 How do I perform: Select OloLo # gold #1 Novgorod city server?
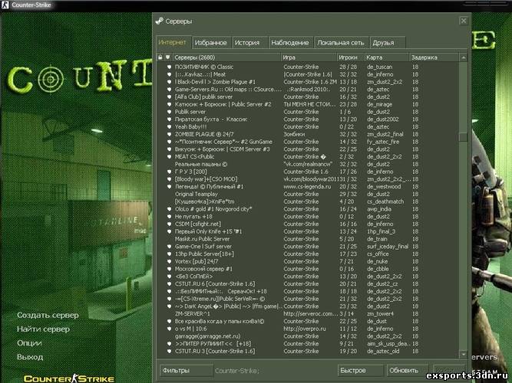pyautogui.click(x=308, y=209)
